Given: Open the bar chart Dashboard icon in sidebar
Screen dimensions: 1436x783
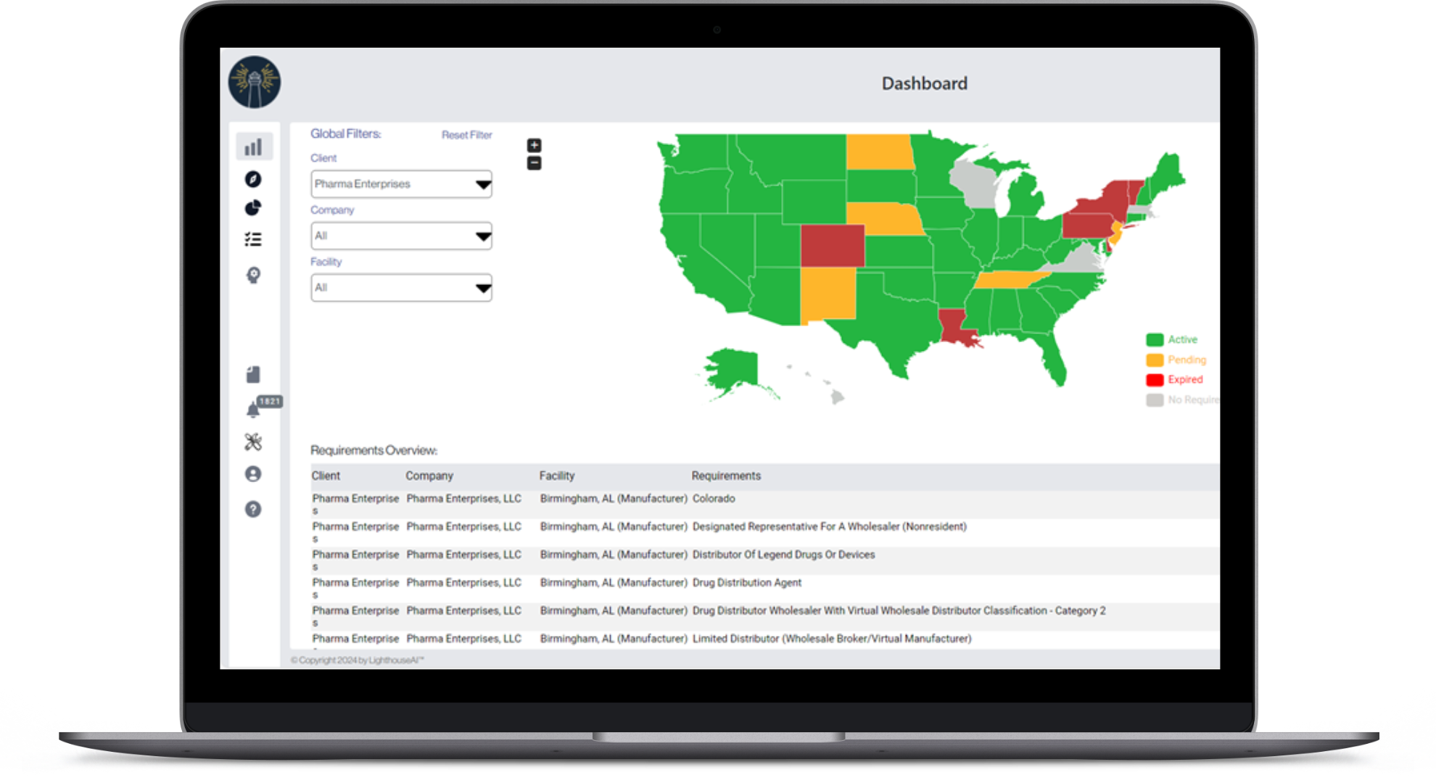Looking at the screenshot, I should pos(253,147).
